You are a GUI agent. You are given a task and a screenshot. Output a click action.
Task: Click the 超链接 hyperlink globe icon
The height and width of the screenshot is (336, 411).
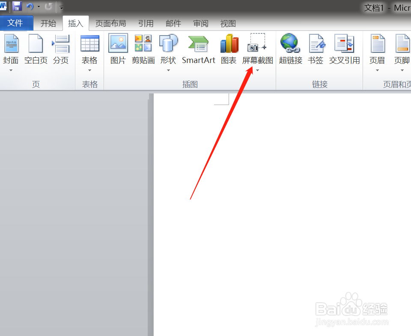click(290, 43)
